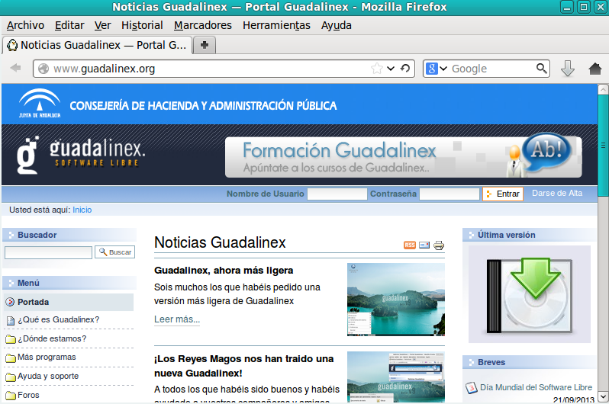Open the ¿Qué es Guadalinex? menu link
The width and height of the screenshot is (609, 404).
[x=58, y=320]
